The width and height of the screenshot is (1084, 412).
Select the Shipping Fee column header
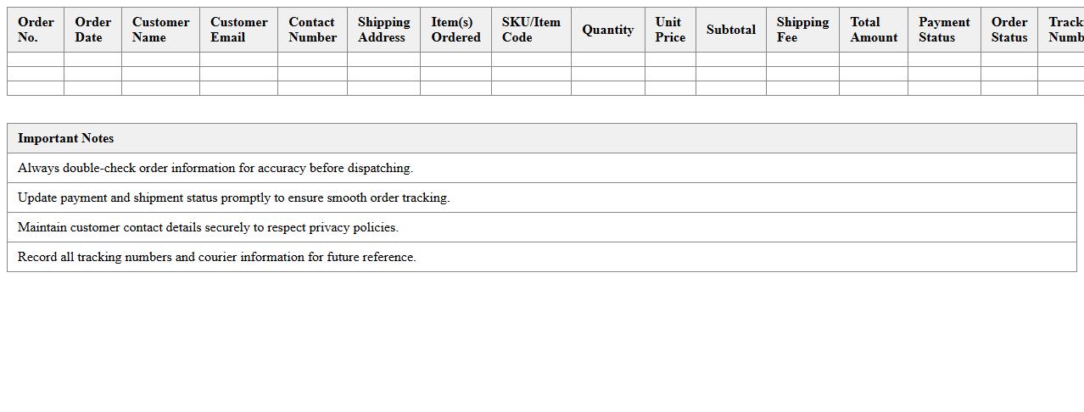coord(802,30)
